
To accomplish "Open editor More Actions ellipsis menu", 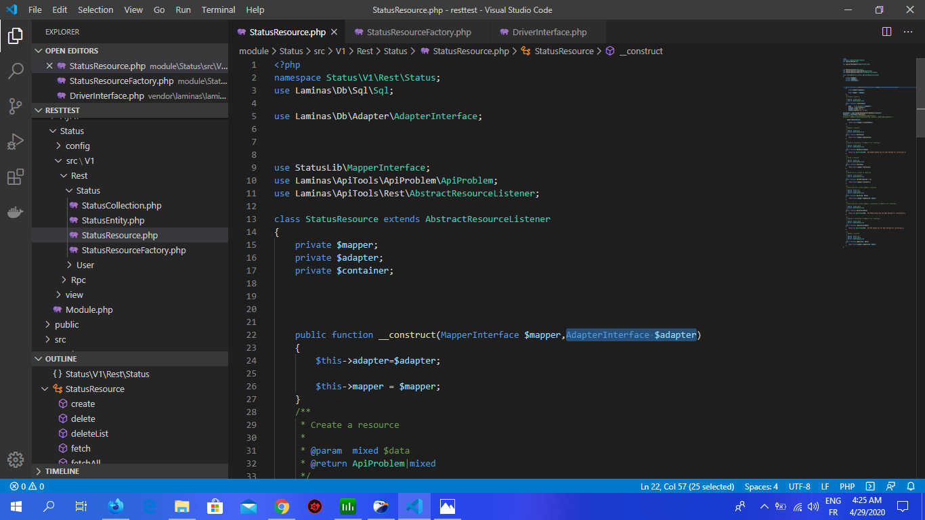I will 909,32.
